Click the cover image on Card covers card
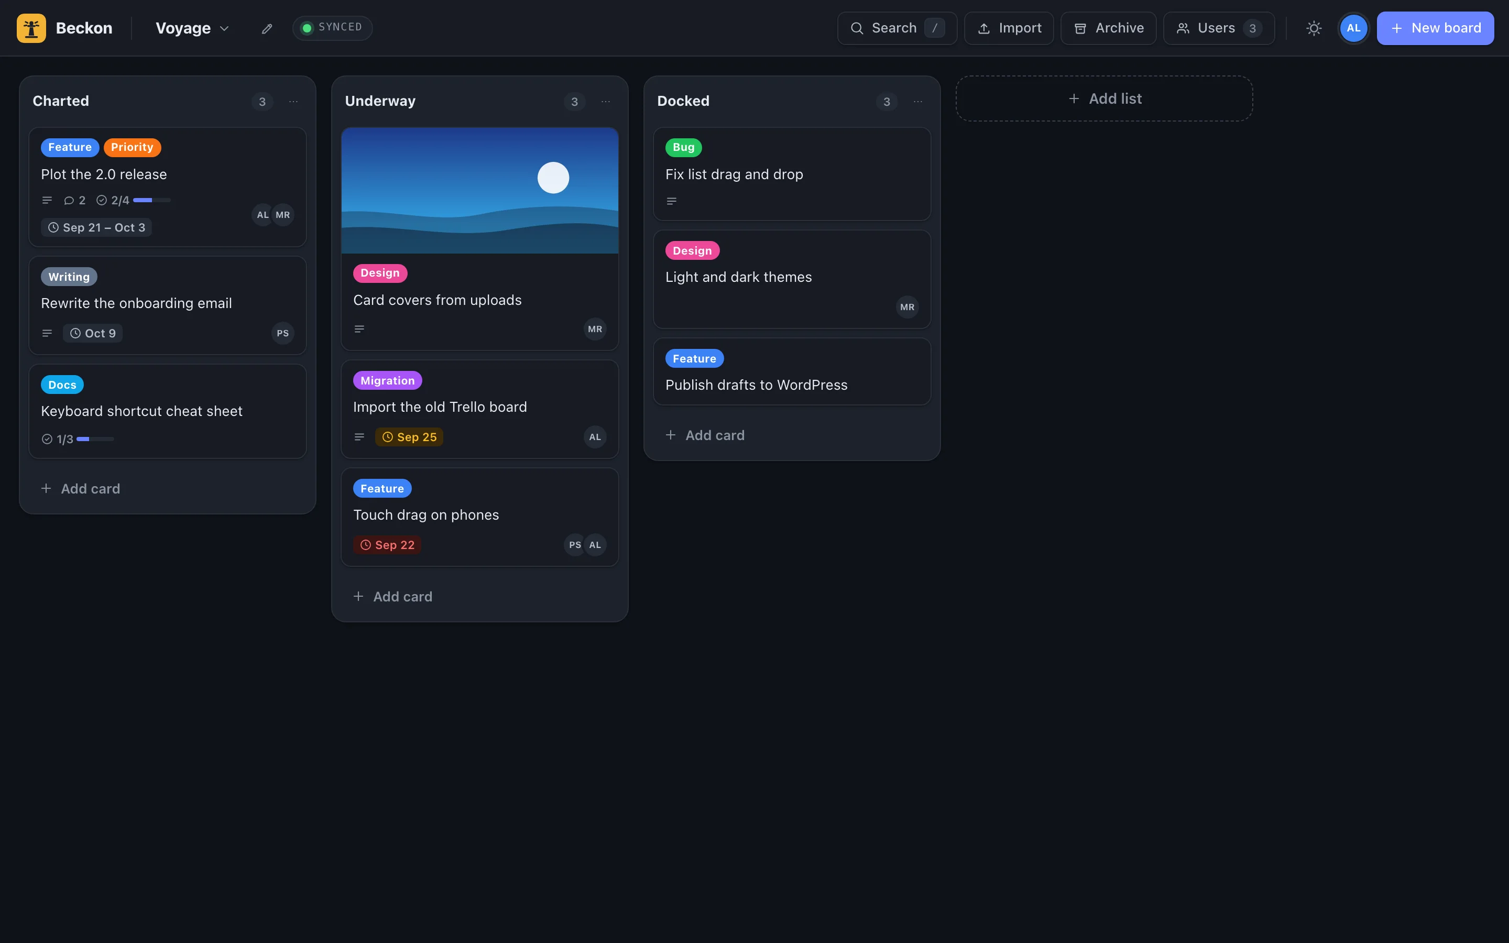 (x=479, y=191)
